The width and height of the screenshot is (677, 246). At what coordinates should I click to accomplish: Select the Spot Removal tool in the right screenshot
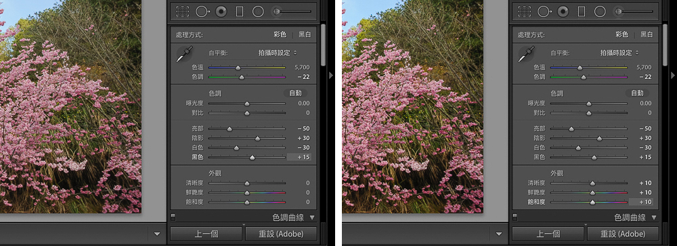tap(544, 11)
